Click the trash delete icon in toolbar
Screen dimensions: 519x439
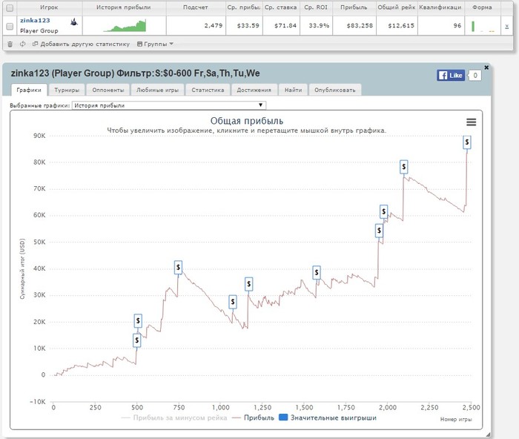[10, 44]
